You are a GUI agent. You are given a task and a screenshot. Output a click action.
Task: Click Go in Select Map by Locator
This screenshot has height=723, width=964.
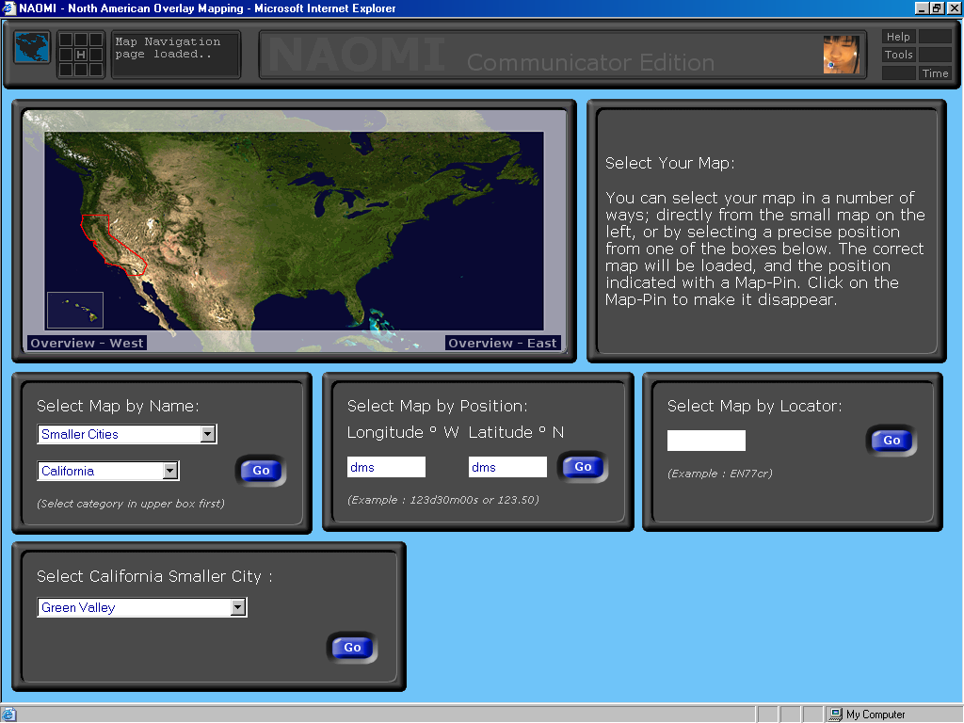tap(892, 441)
